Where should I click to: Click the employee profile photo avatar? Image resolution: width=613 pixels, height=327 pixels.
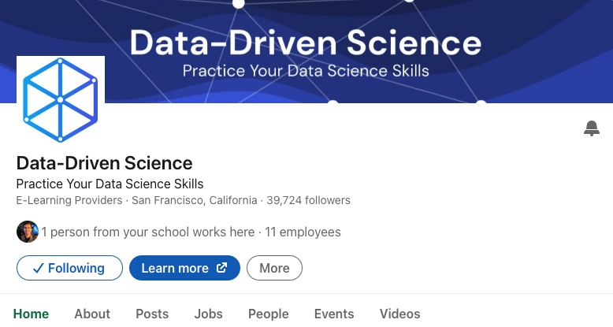pyautogui.click(x=28, y=232)
